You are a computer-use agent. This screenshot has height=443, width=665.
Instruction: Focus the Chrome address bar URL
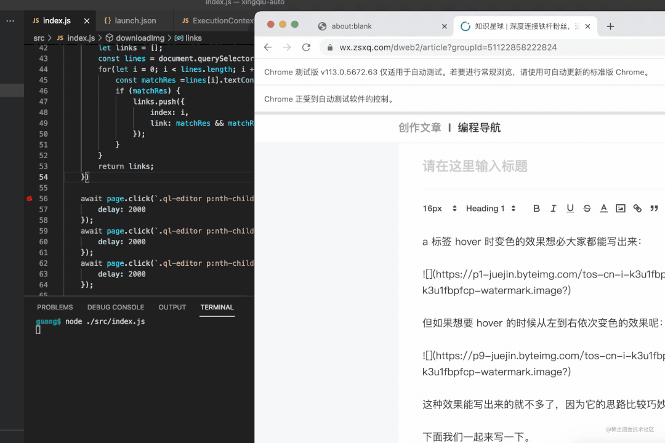click(448, 47)
